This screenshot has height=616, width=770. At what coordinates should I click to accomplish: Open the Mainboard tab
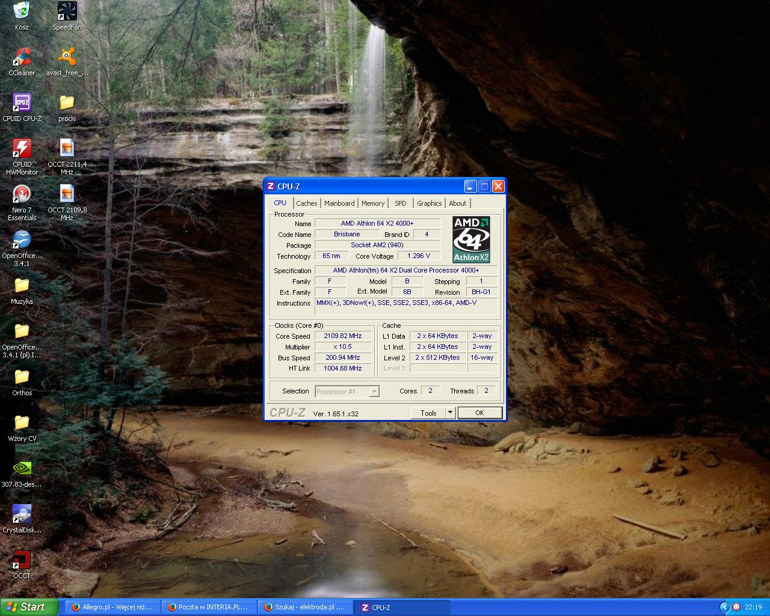tap(339, 203)
